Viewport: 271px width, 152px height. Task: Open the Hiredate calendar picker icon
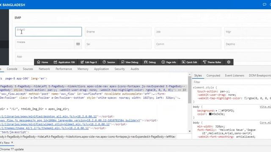coord(78,44)
